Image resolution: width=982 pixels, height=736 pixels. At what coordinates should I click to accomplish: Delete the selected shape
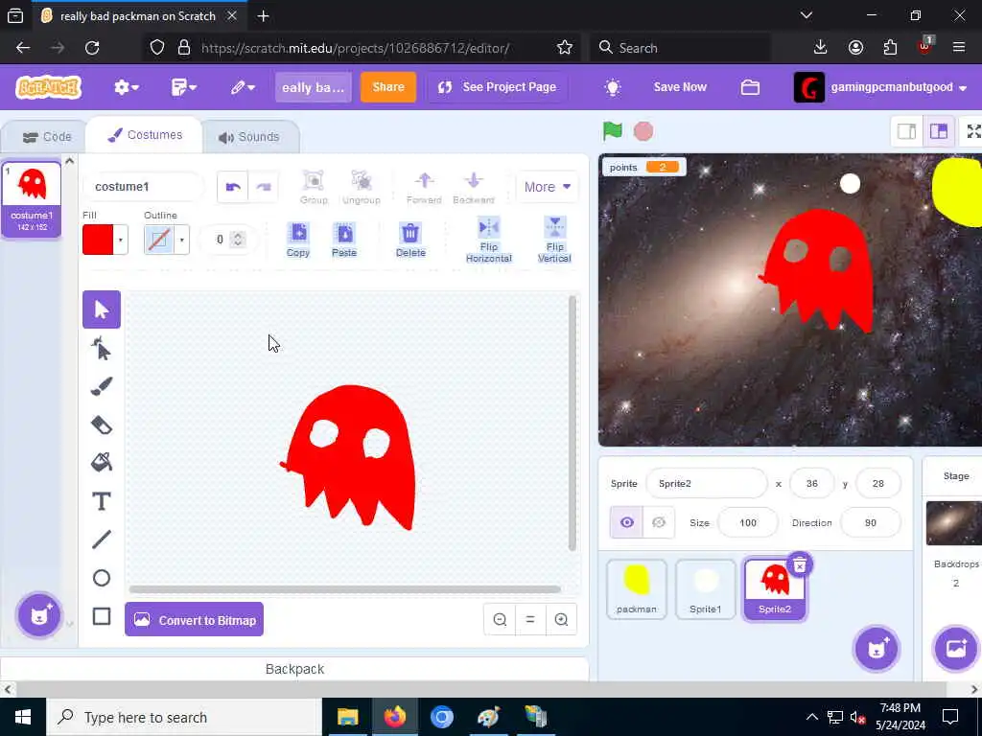point(410,240)
